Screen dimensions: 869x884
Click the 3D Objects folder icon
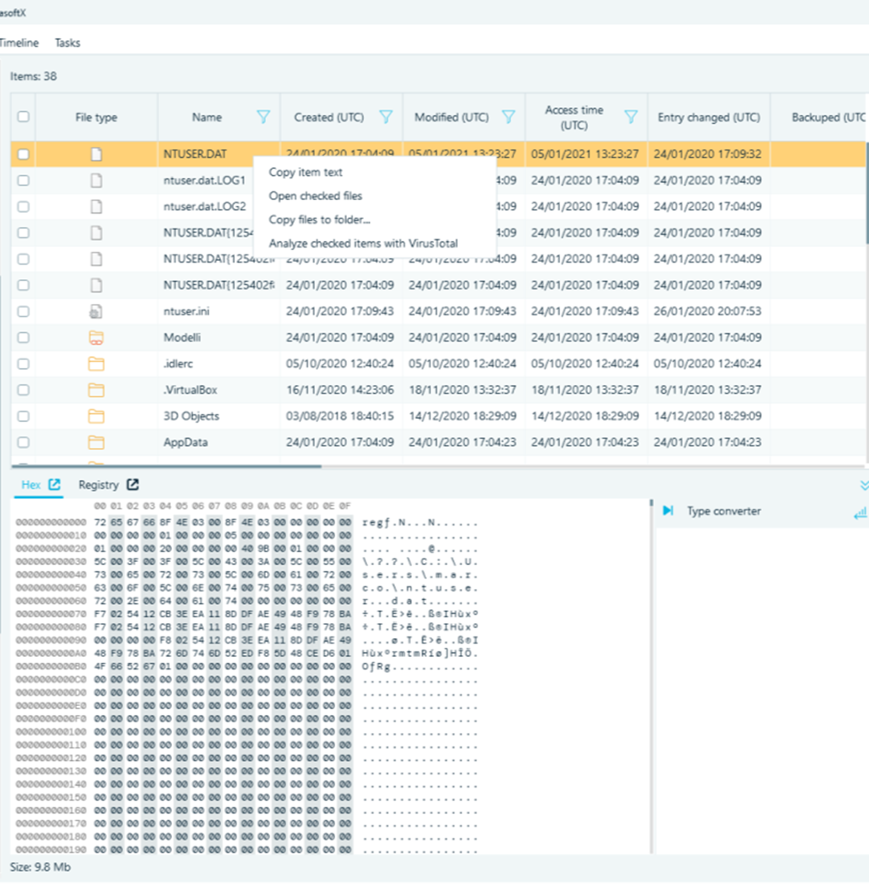pyautogui.click(x=96, y=416)
